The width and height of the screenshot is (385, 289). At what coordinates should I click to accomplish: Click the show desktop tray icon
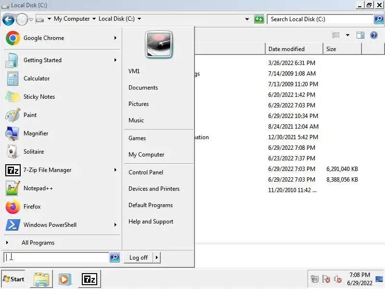tap(379, 279)
